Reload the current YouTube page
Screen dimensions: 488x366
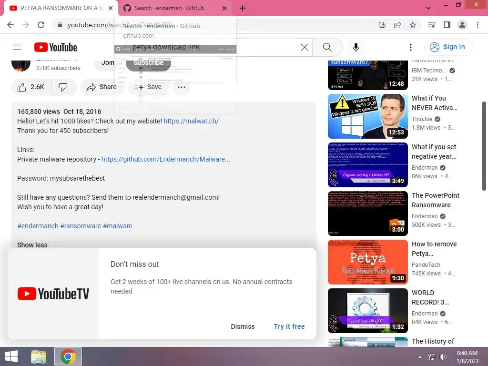41,25
